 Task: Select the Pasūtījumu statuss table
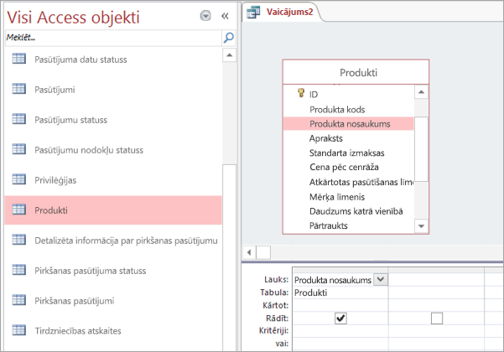(x=70, y=120)
